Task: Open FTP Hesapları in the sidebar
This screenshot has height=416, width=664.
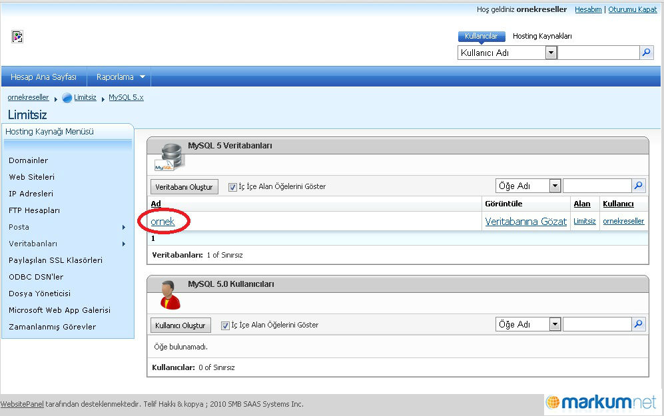Action: 35,210
